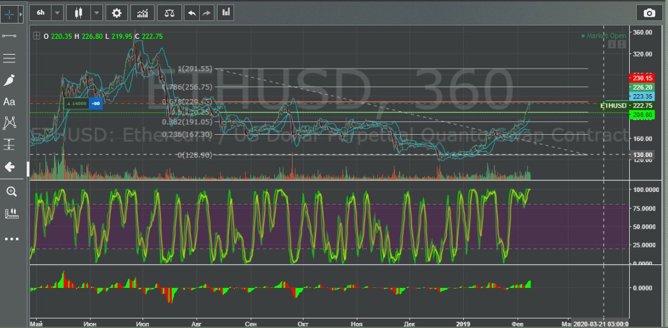
Task: Select the trend line drawing tool
Action: click(10, 36)
